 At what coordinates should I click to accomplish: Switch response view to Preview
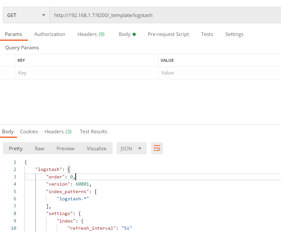coord(65,148)
